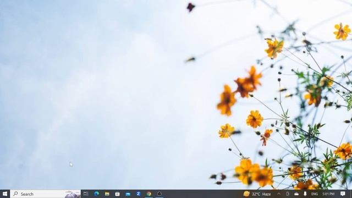352x198 pixels.
Task: Open the Windows Start menu
Action: tap(5, 194)
